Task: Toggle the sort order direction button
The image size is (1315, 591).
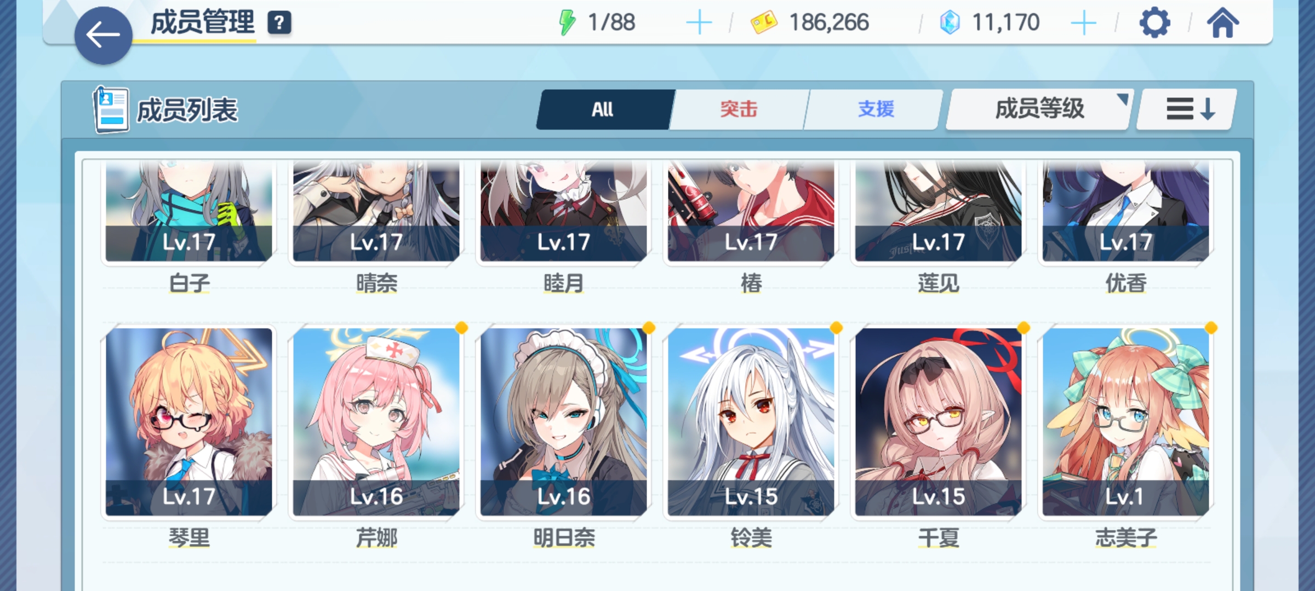Action: 1187,109
